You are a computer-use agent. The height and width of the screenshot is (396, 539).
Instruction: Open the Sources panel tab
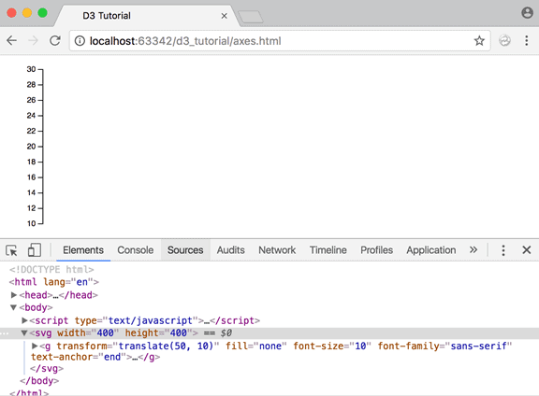coord(185,250)
